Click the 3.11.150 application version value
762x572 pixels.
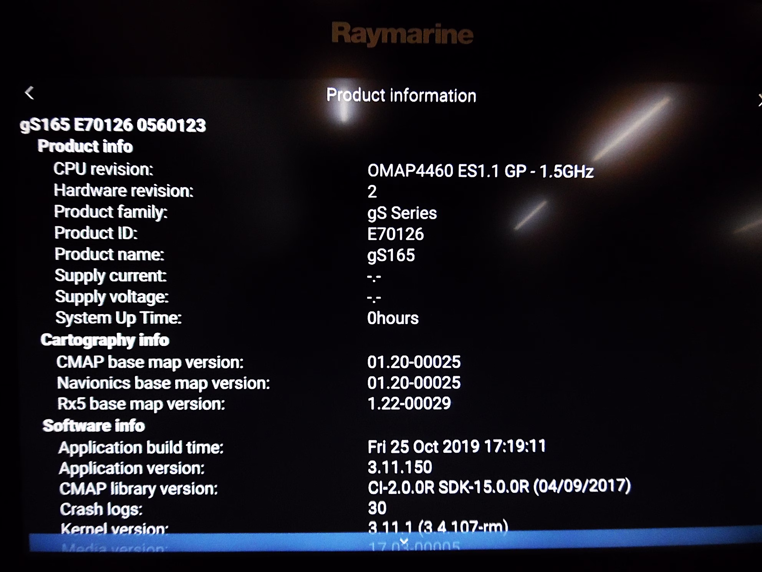[x=400, y=467]
